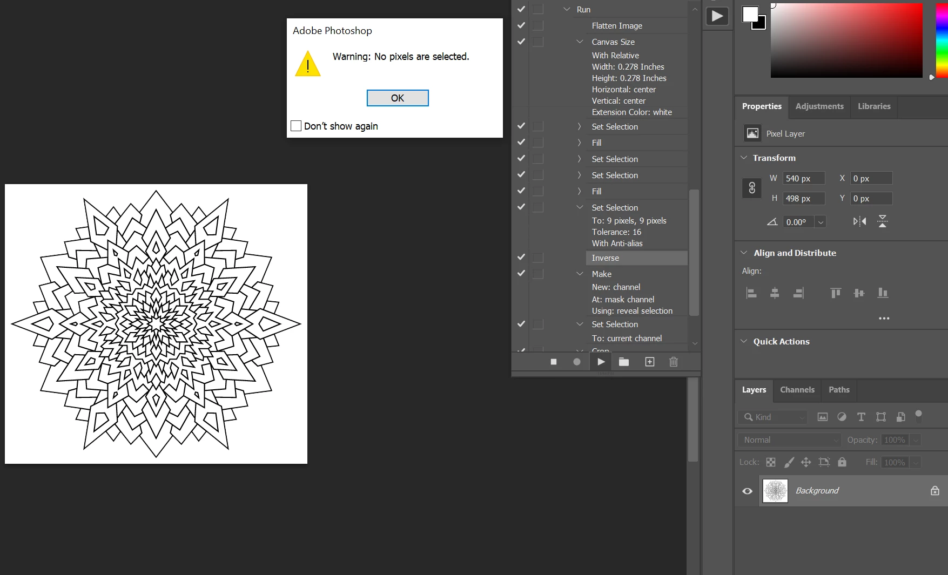The image size is (948, 575).
Task: Click the vertical hue slider strip
Action: pos(942,40)
